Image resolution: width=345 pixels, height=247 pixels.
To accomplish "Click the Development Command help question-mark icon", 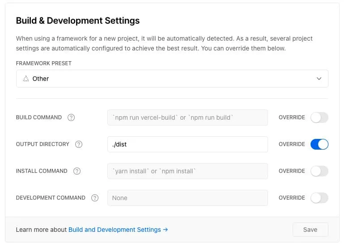I will 95,198.
